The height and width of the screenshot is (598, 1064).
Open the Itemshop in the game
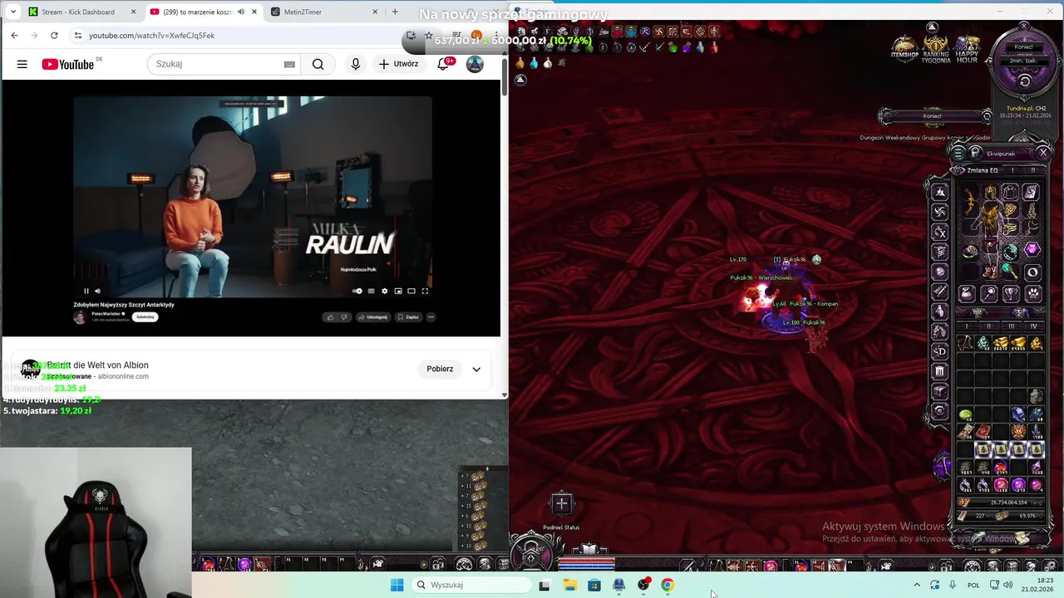[x=904, y=47]
